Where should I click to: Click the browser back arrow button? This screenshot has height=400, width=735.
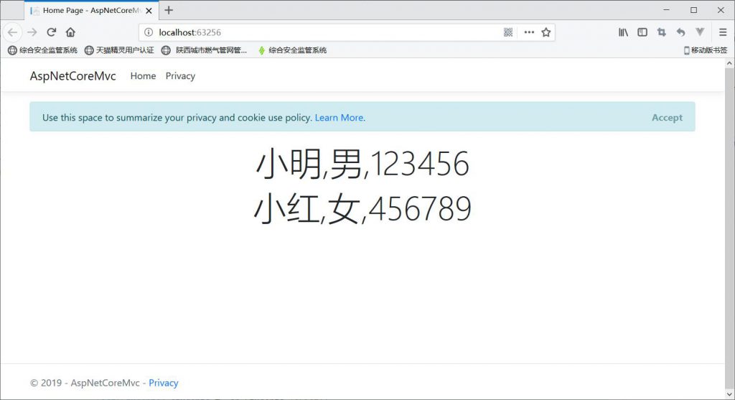12,32
